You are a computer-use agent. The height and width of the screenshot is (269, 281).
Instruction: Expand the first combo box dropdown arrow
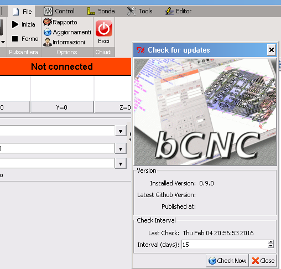[121, 131]
